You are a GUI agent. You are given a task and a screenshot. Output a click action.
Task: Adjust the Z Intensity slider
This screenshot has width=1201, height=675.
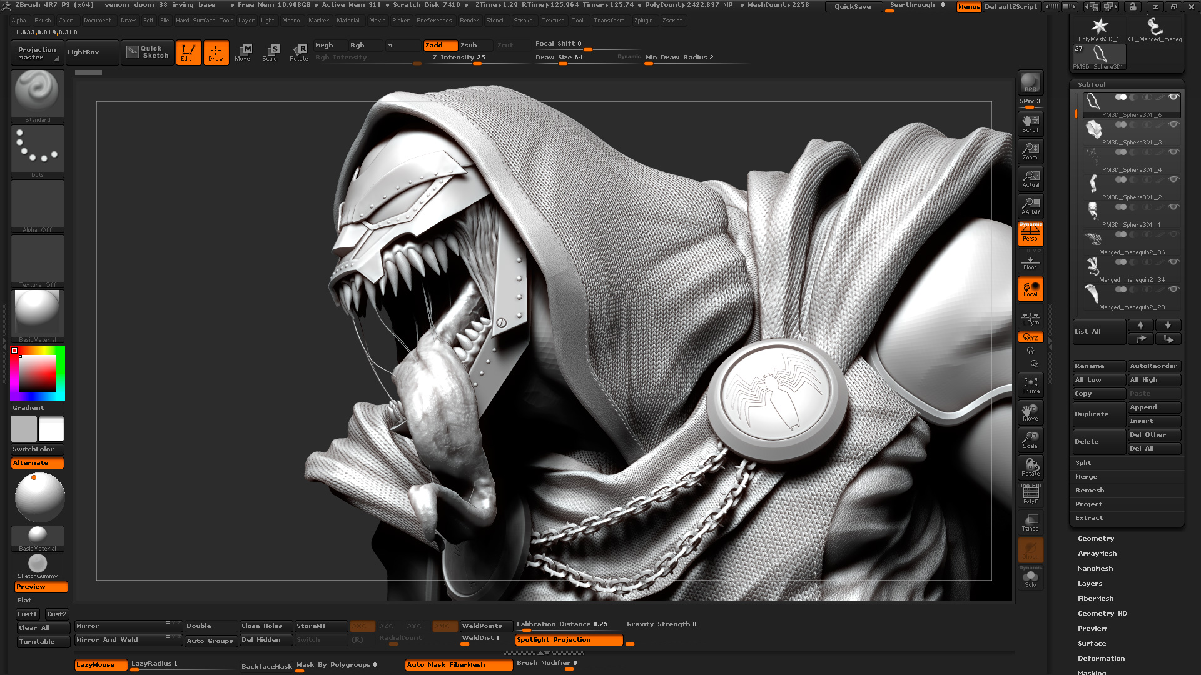click(477, 58)
